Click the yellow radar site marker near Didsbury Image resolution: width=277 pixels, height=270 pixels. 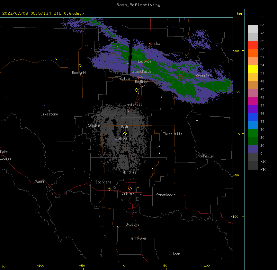[x=125, y=134]
